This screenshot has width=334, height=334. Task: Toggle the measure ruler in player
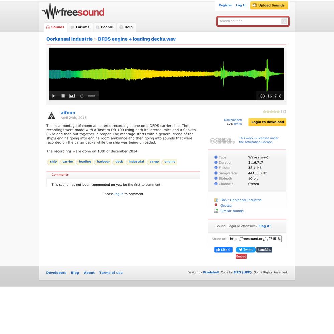91,96
